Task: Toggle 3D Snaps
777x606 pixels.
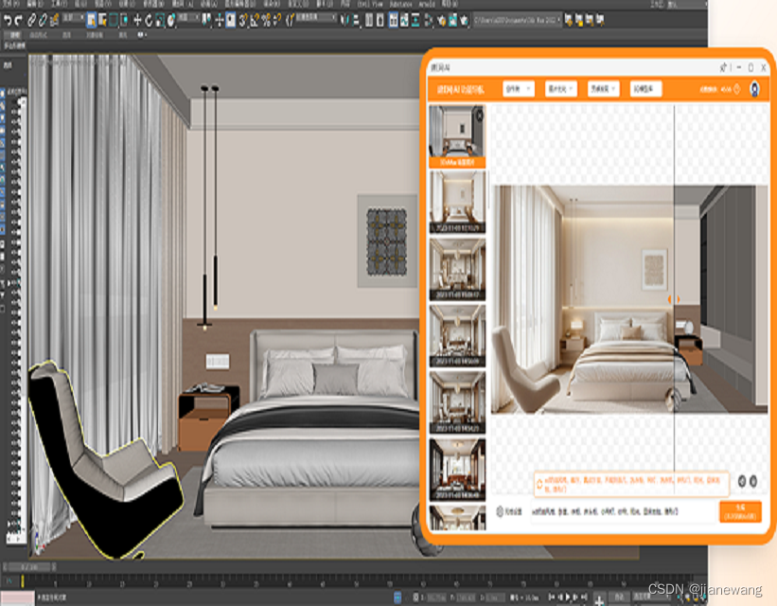Action: coord(242,20)
